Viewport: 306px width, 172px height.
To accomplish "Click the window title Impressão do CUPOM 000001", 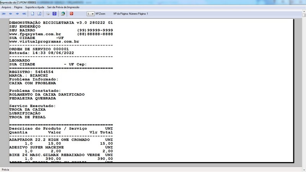I will pyautogui.click(x=18, y=3).
